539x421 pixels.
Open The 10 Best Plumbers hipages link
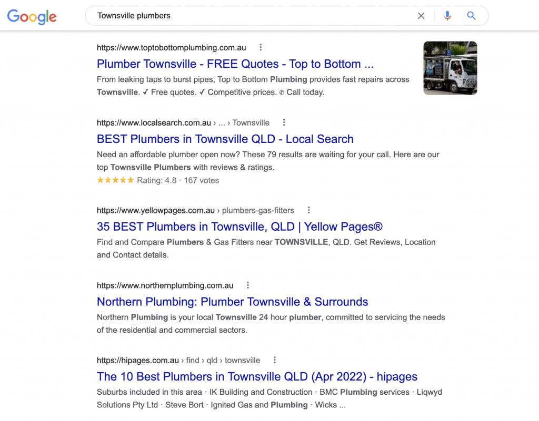point(257,376)
